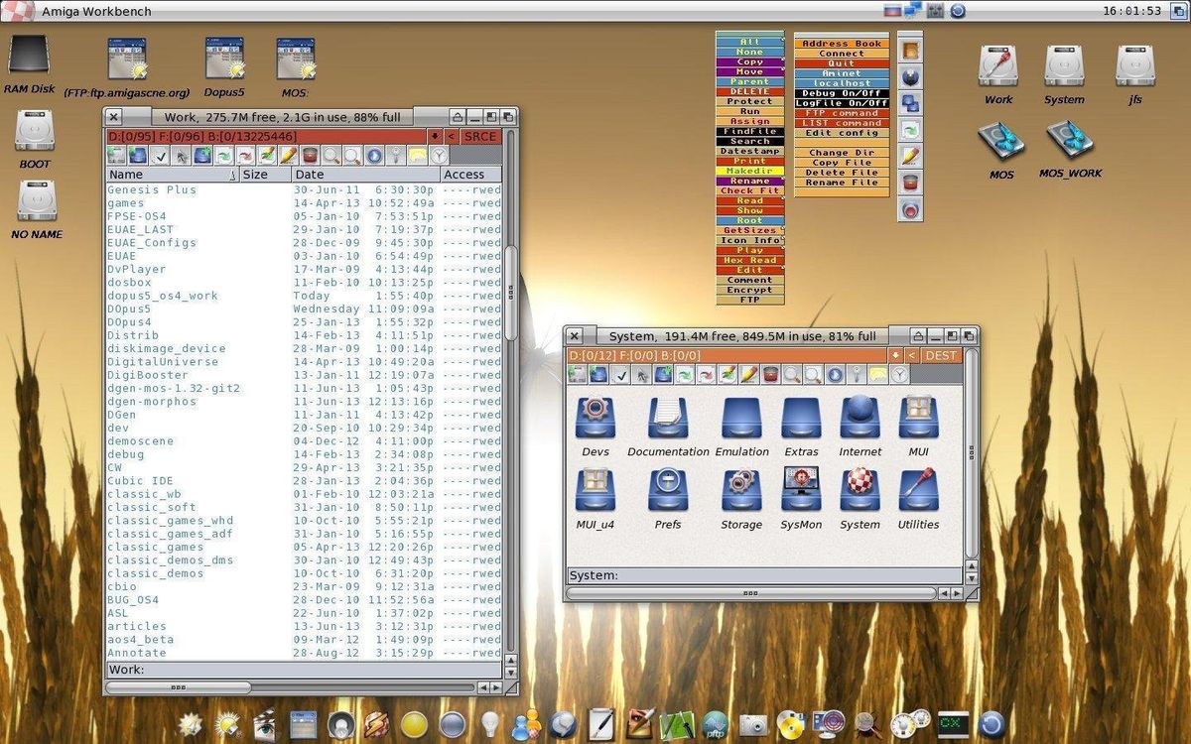Switch the System lister to DEST
Screen dimensions: 1191x744
tap(940, 355)
